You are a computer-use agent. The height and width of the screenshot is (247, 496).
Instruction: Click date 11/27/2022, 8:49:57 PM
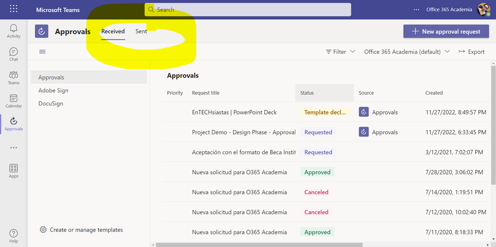tap(456, 112)
